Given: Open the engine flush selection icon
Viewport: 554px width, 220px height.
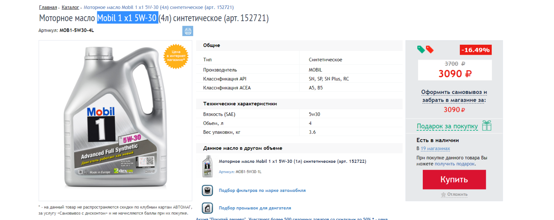Looking at the screenshot, I should tap(207, 208).
